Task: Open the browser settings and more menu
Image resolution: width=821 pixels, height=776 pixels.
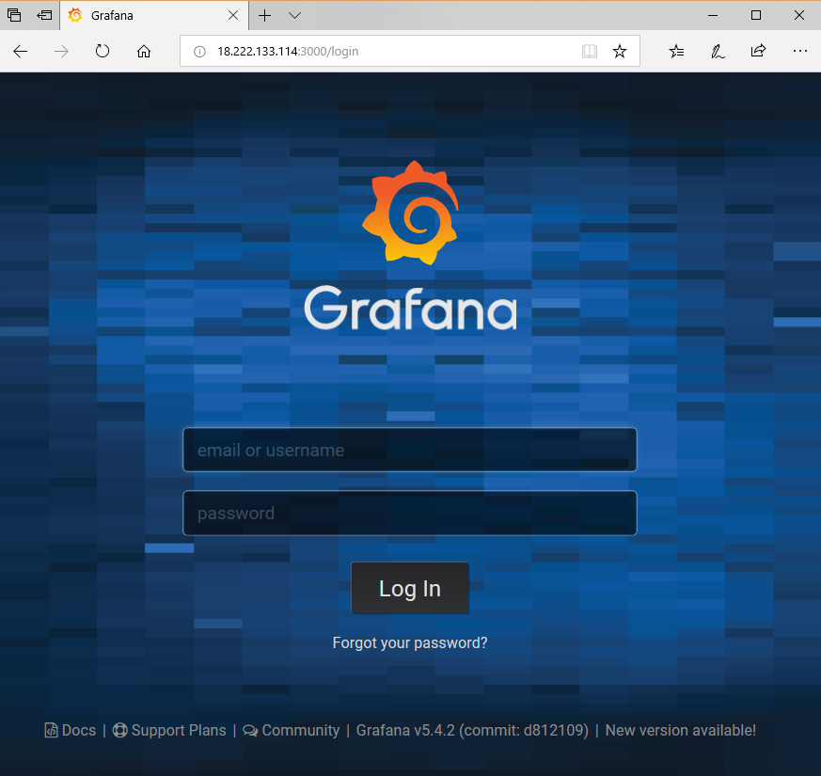Action: (x=800, y=51)
